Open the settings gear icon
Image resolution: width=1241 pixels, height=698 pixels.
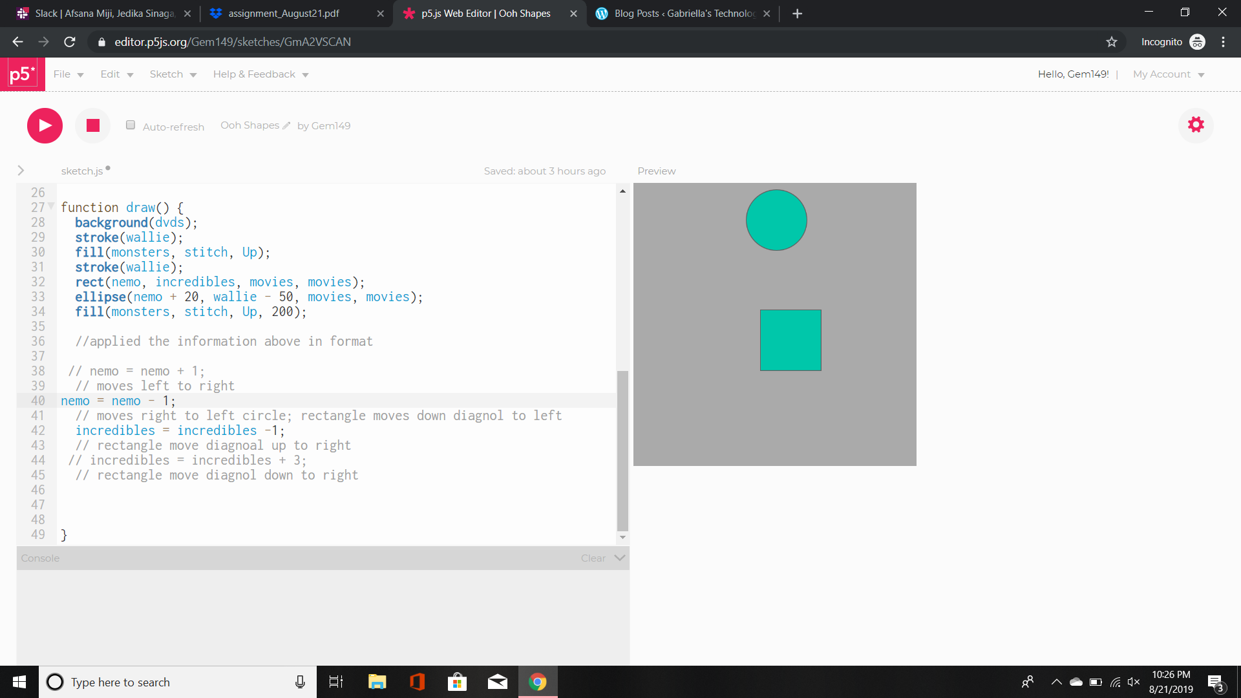coord(1196,125)
